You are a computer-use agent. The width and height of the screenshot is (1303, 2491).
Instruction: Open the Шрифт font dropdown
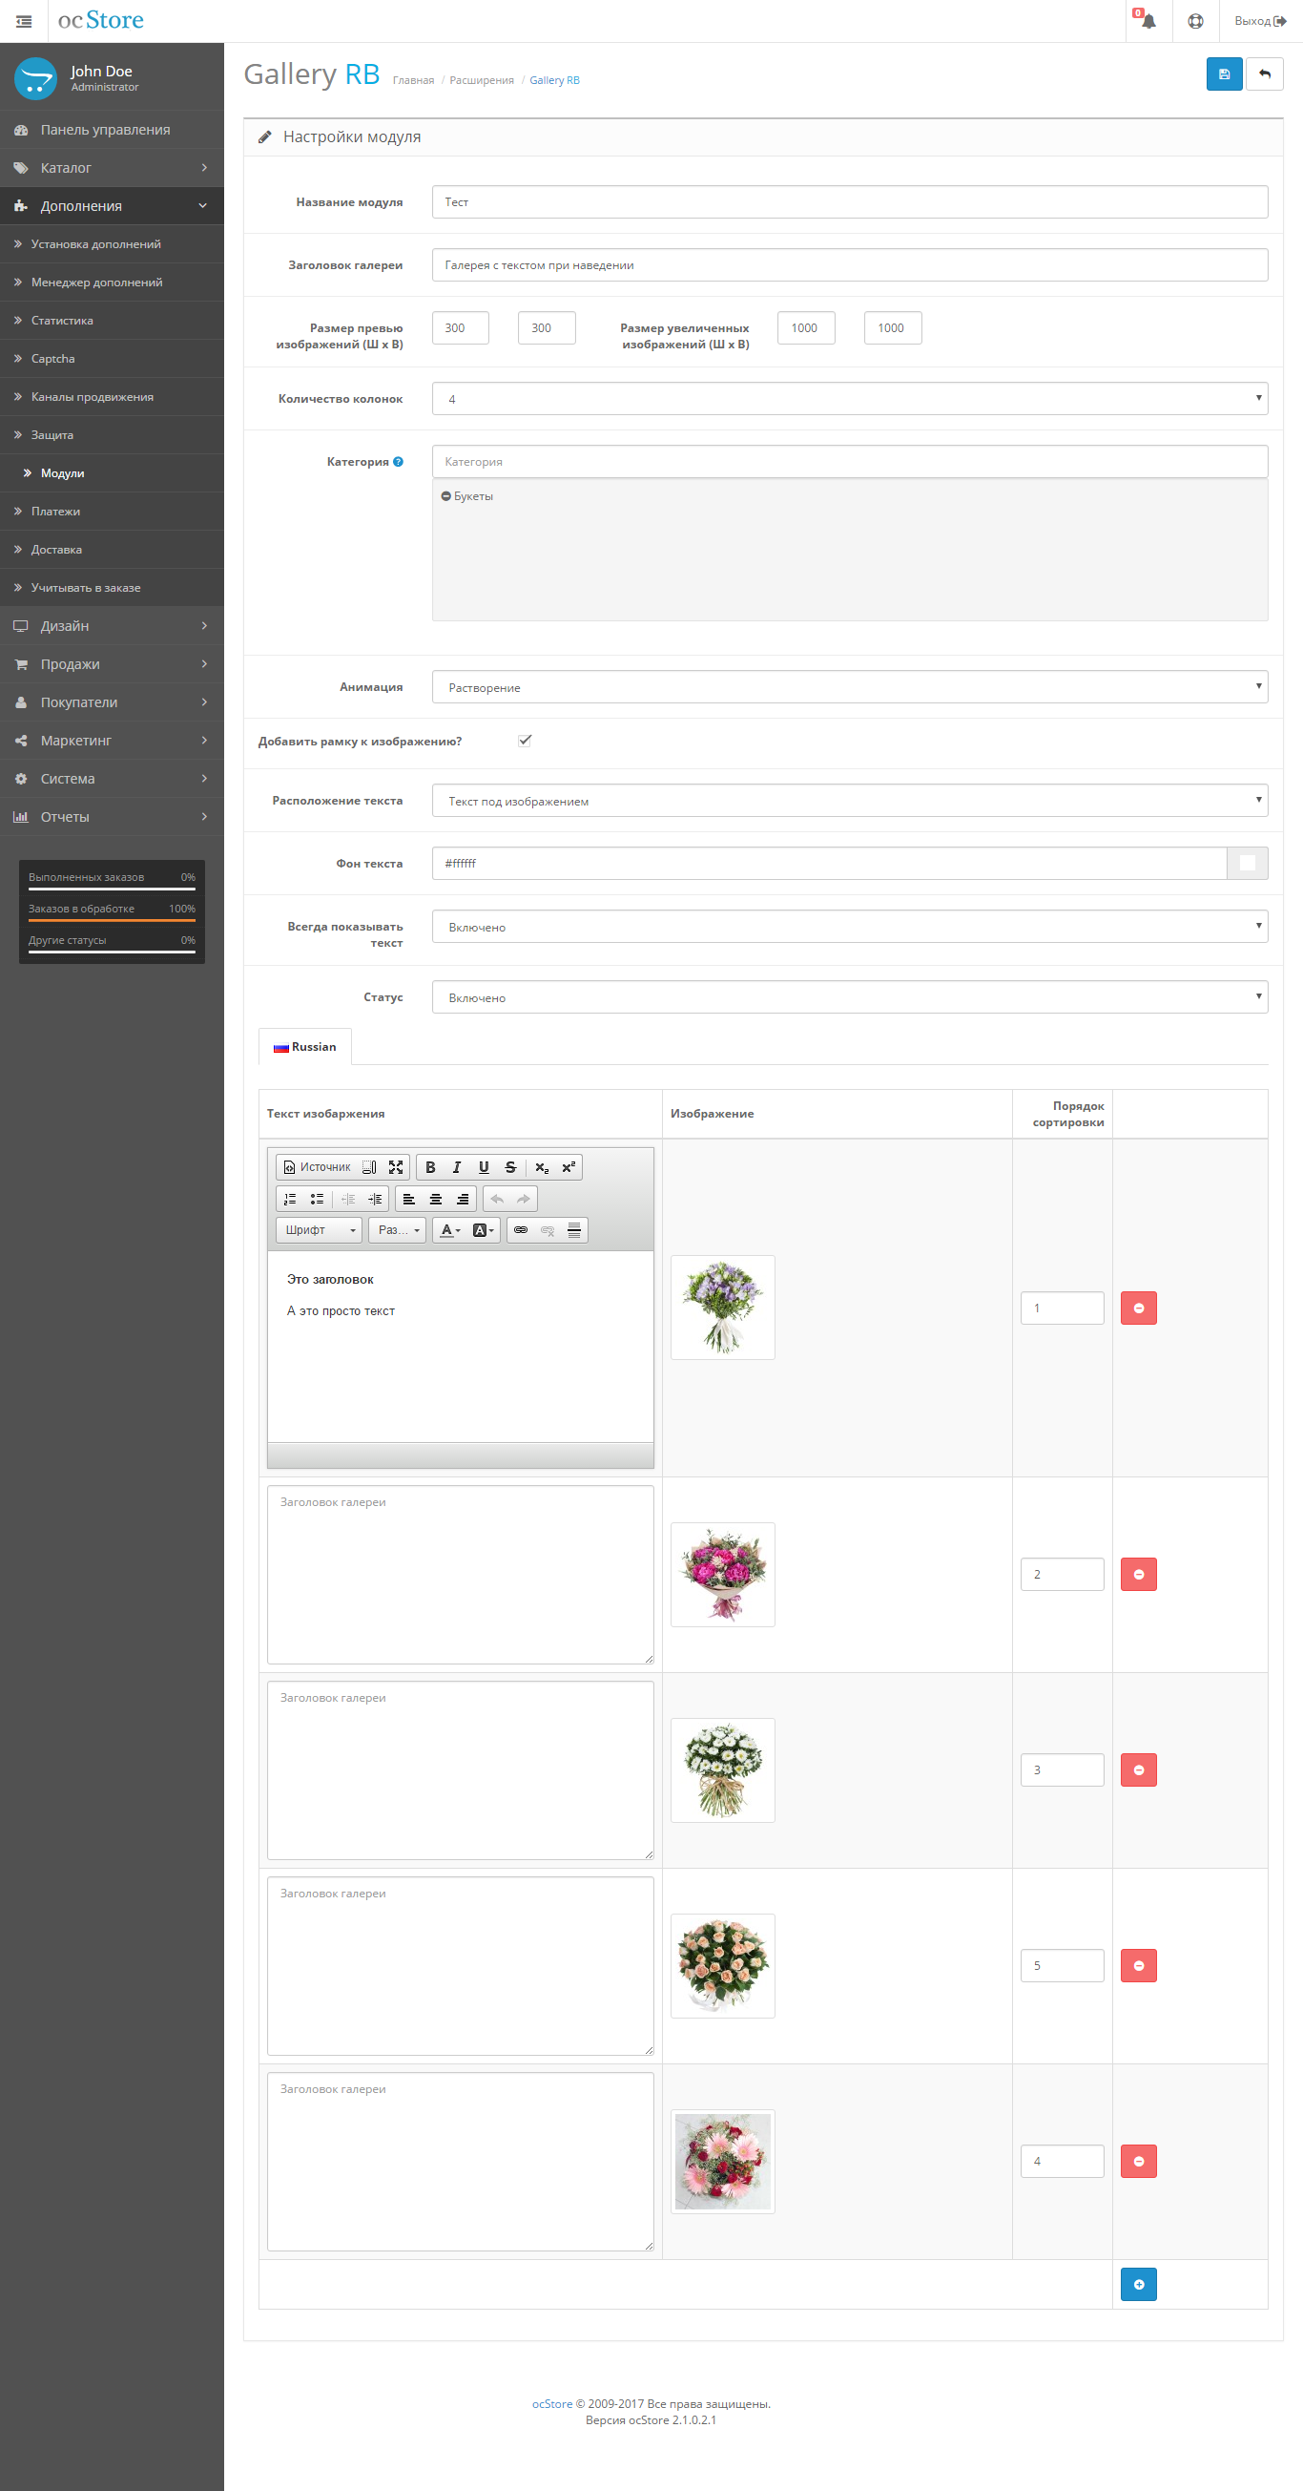(x=320, y=1230)
